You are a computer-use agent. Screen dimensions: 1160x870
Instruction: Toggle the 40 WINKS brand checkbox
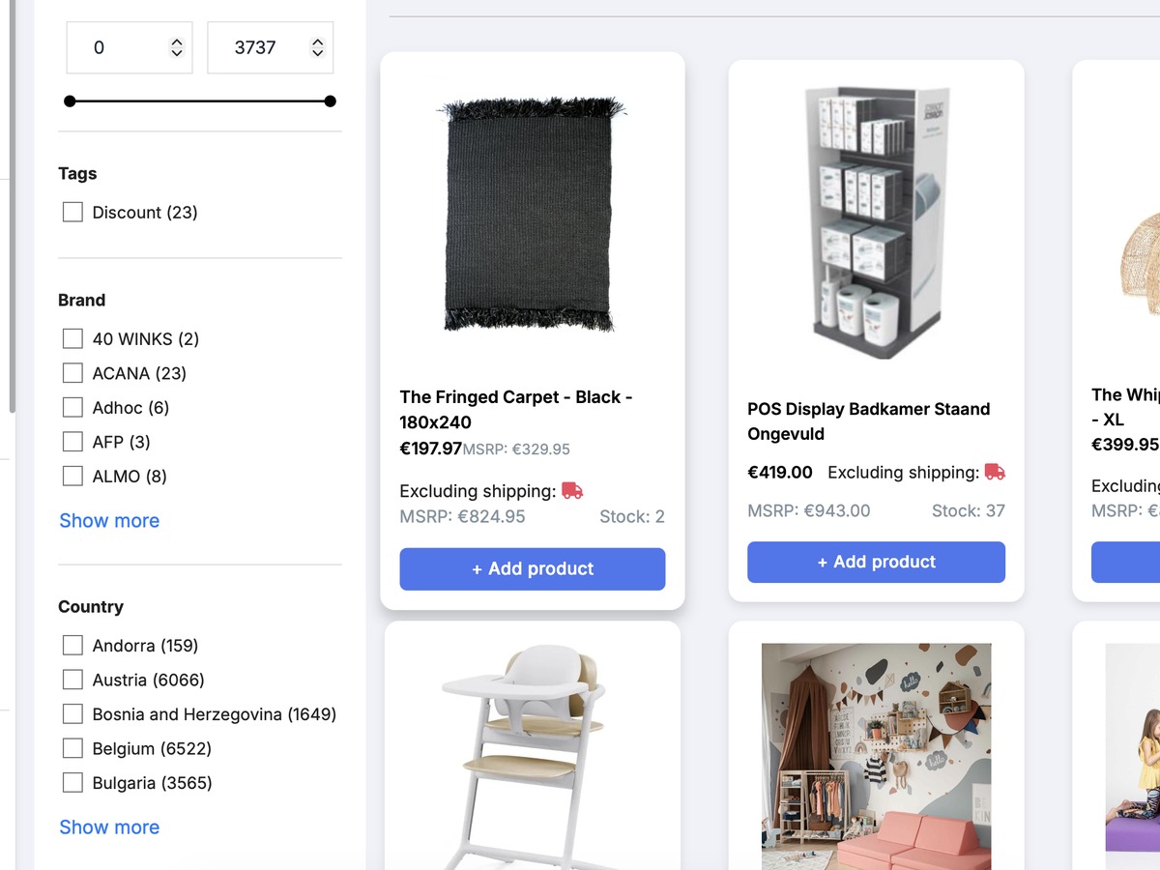click(x=72, y=338)
